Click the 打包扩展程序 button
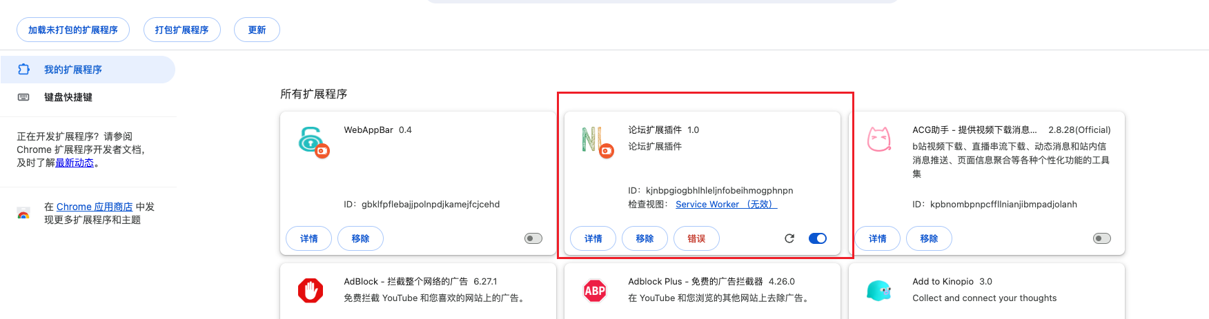 (182, 30)
